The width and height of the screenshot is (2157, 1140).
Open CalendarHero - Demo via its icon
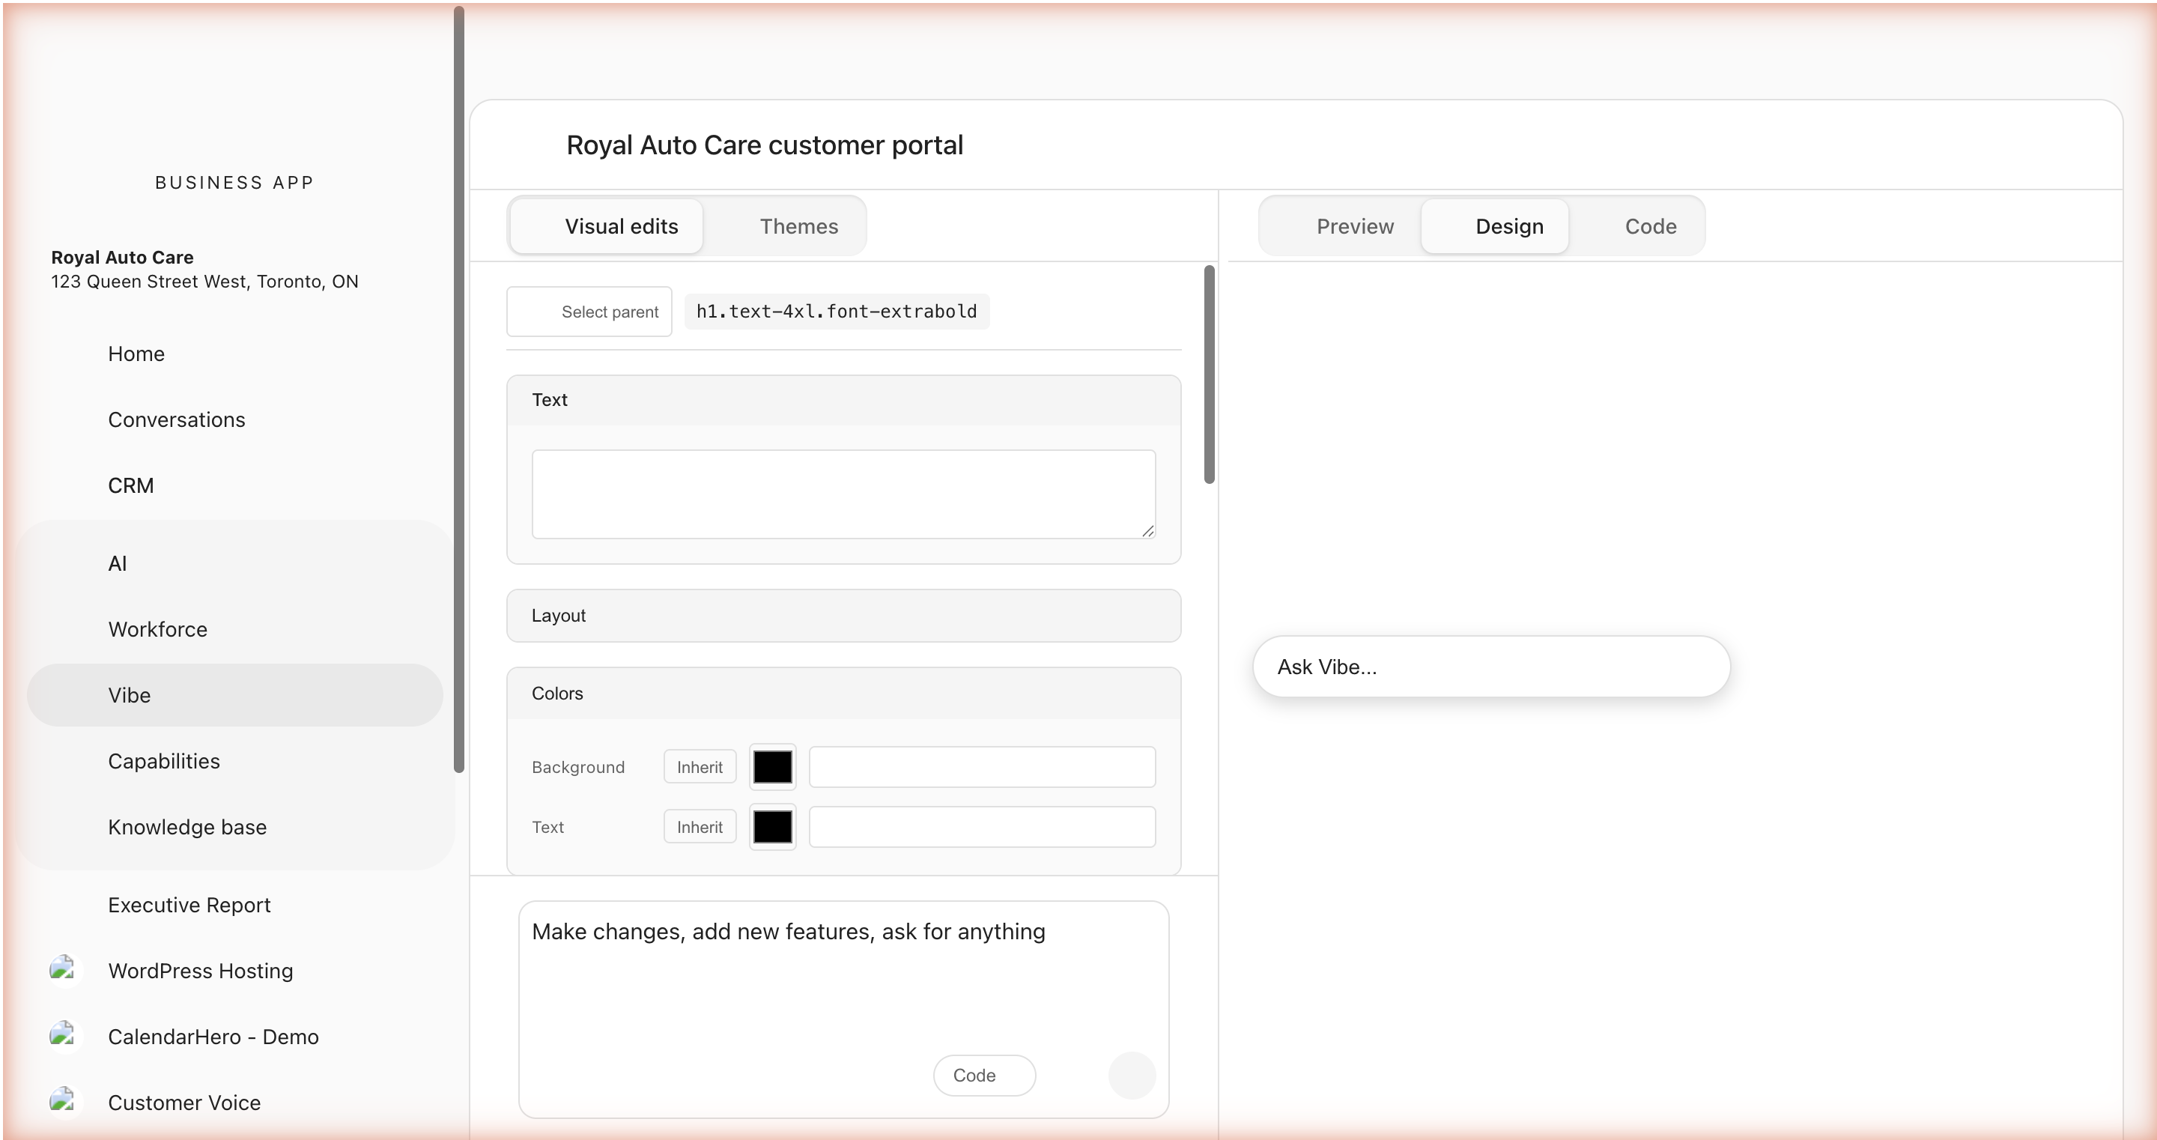coord(64,1036)
